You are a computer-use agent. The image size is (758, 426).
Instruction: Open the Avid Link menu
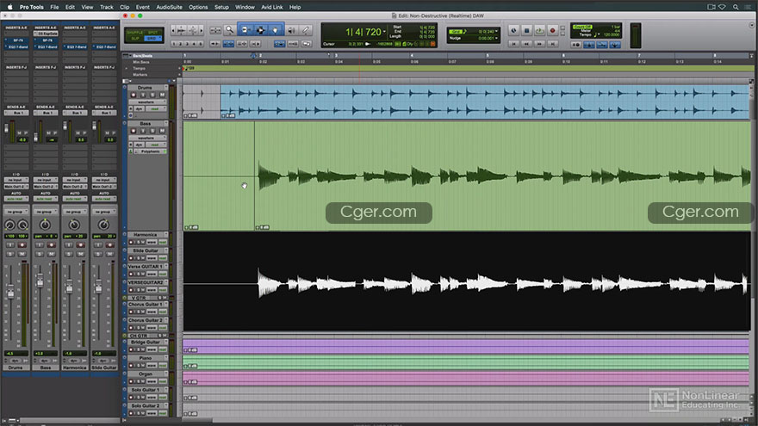[272, 7]
